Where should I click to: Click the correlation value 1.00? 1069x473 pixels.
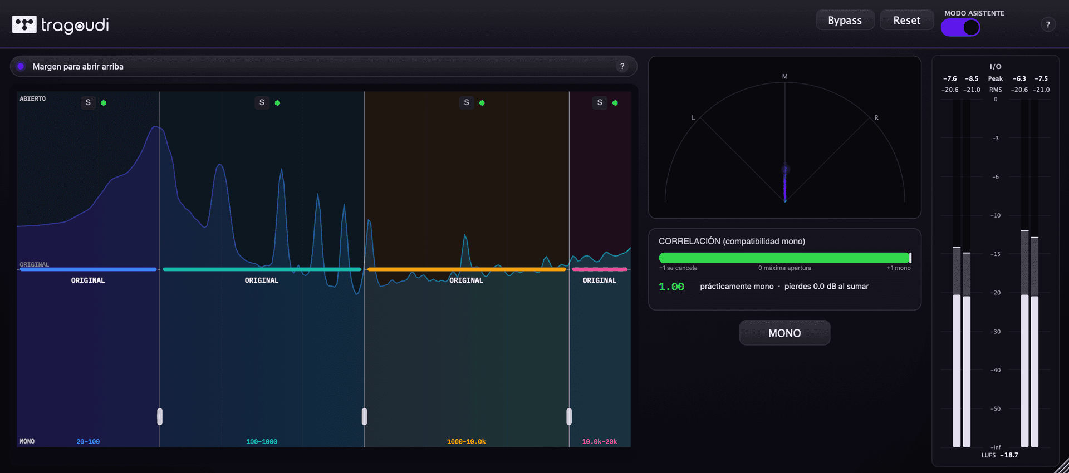click(x=671, y=287)
